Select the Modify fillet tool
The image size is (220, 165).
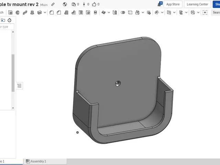(x=157, y=12)
